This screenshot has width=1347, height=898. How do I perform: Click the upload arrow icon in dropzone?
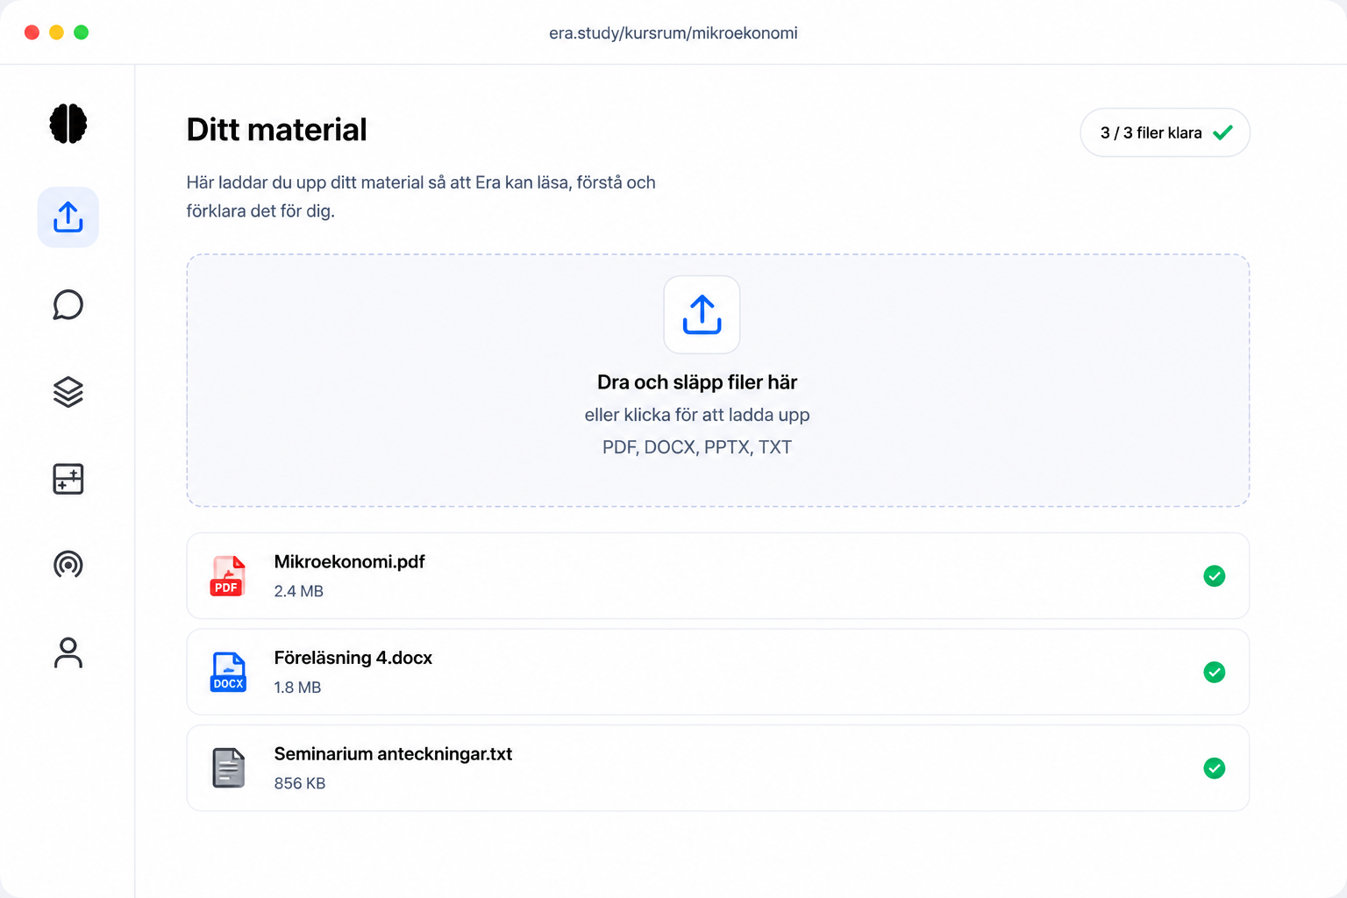(702, 315)
